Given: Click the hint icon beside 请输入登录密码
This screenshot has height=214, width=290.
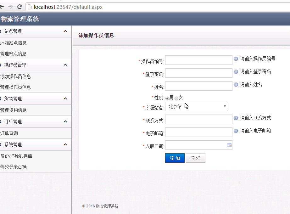Looking at the screenshot, I should 236,72.
